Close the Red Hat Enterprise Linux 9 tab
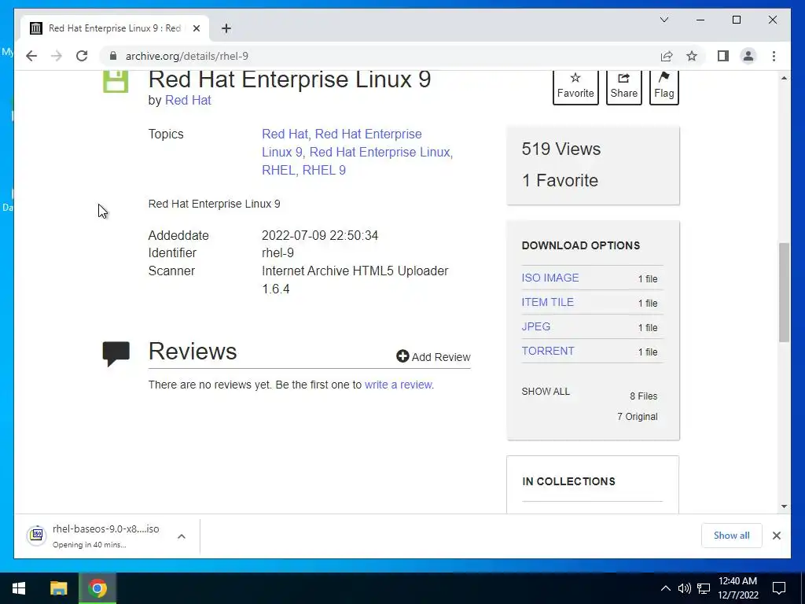 [196, 28]
